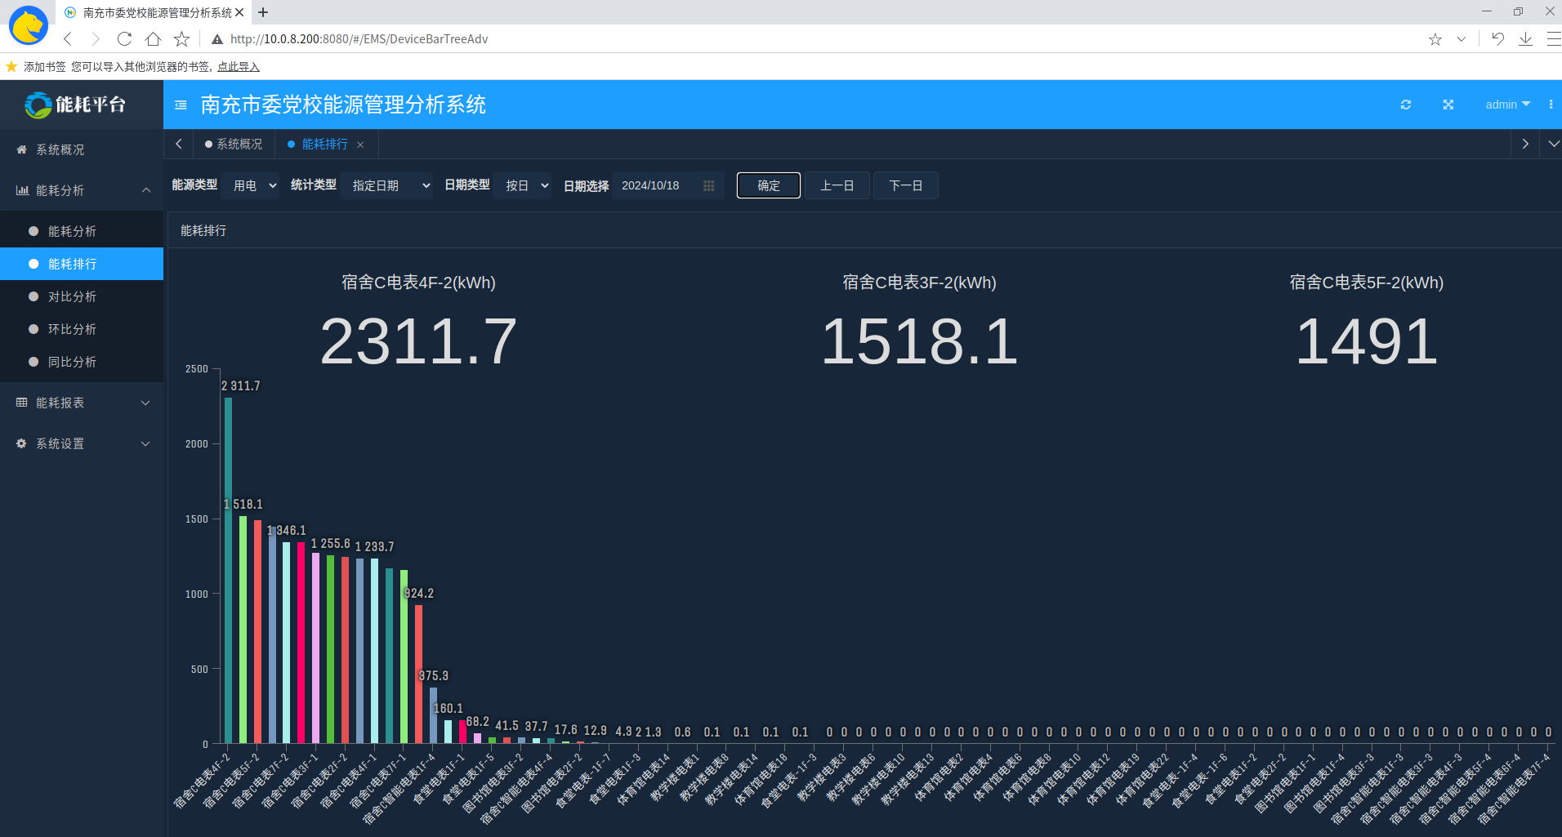Image resolution: width=1562 pixels, height=837 pixels.
Task: Click the browser back arrow
Action: [69, 38]
